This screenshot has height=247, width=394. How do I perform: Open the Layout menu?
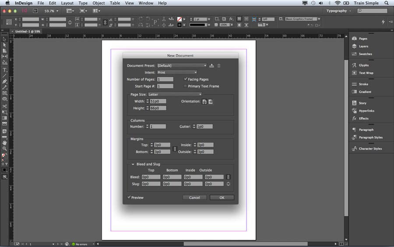click(x=67, y=3)
